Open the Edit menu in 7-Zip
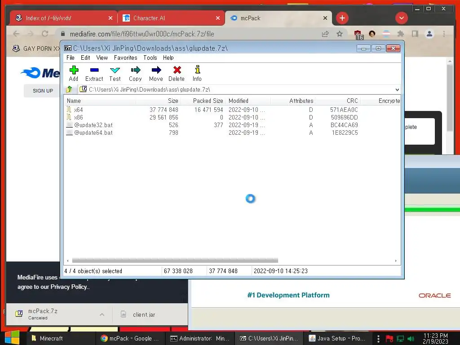 coord(85,57)
